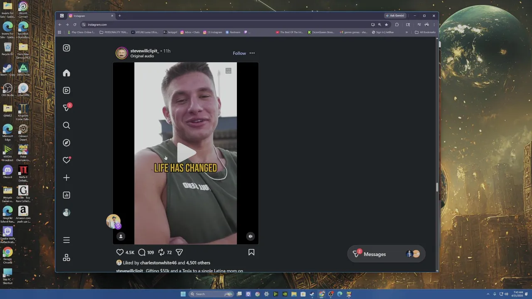532x299 pixels.
Task: Open Chrome zoom magnifier in address bar
Action: [x=379, y=25]
